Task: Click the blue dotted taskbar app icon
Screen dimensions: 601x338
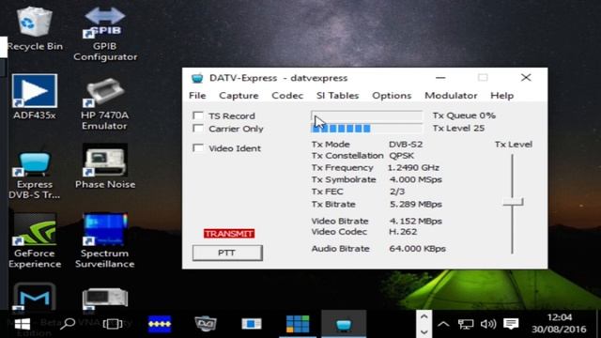Action: [x=160, y=324]
